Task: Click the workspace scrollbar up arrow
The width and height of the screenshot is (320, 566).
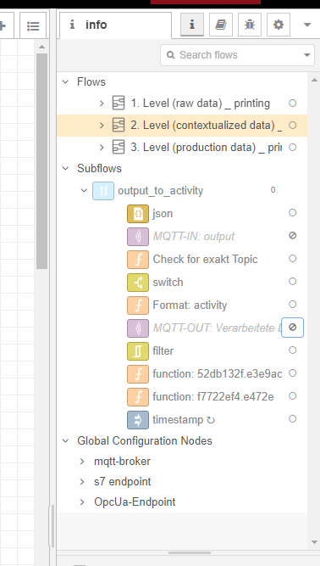Action: (41, 47)
